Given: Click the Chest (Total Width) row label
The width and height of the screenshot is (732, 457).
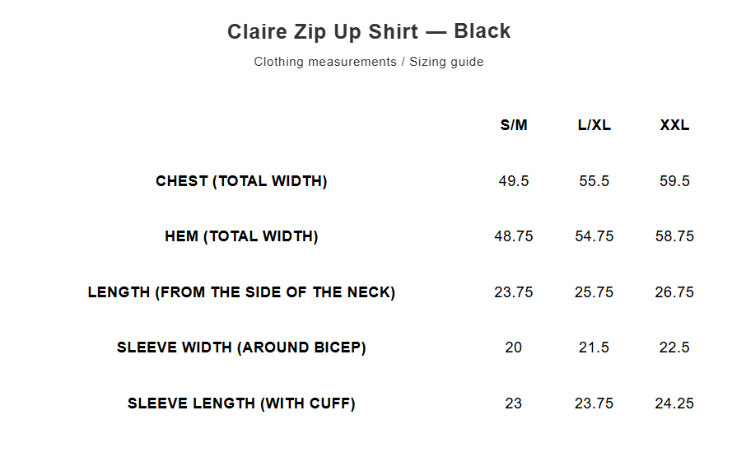Looking at the screenshot, I should [x=241, y=181].
